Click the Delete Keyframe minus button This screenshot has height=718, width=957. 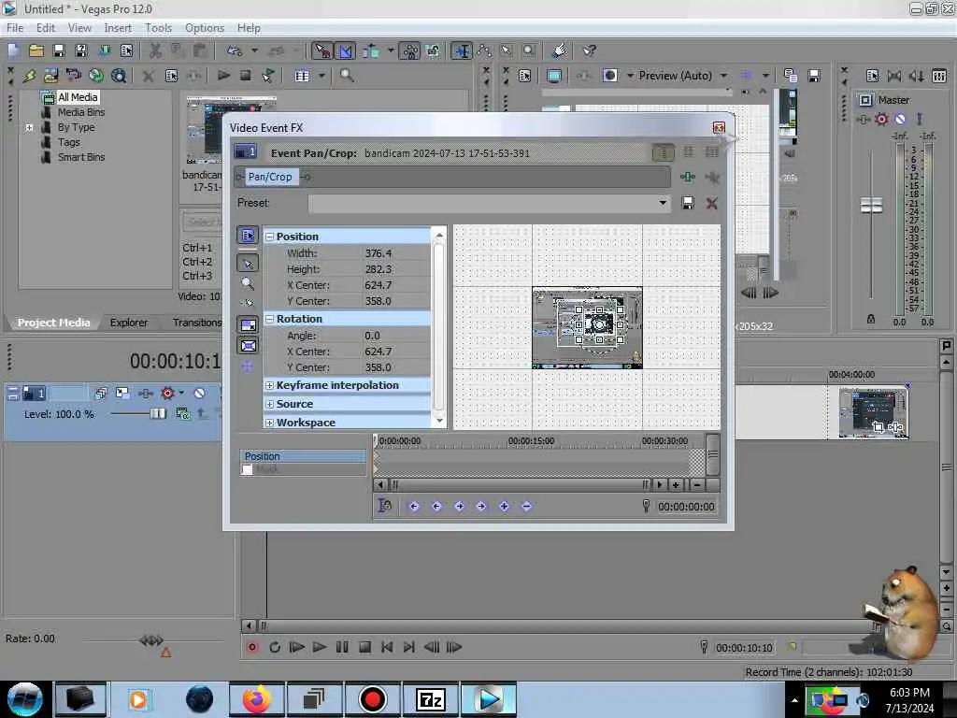click(x=527, y=506)
